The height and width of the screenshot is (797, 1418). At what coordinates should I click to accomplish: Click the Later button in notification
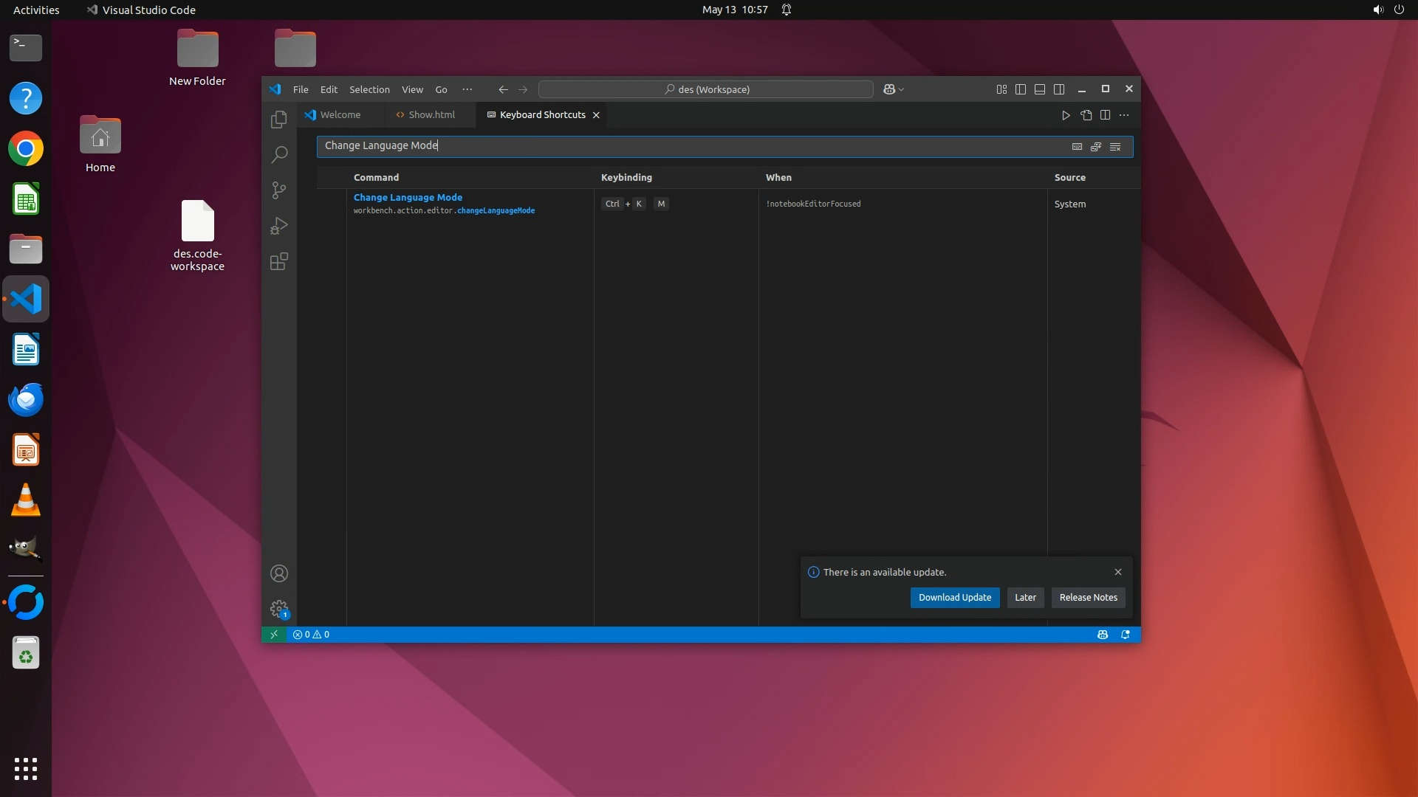[x=1025, y=598]
